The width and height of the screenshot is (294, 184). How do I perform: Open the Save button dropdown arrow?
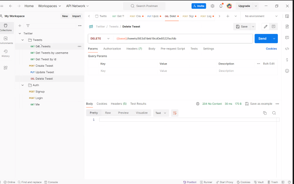click(x=253, y=27)
